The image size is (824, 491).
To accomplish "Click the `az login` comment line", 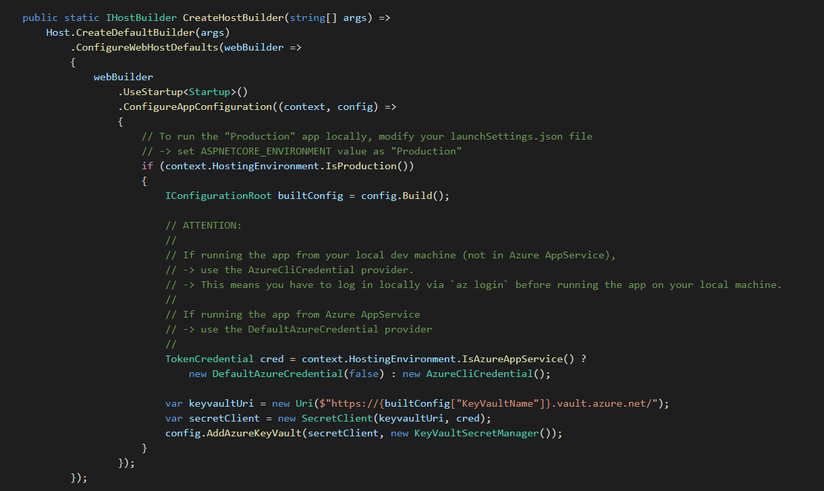I will 474,285.
